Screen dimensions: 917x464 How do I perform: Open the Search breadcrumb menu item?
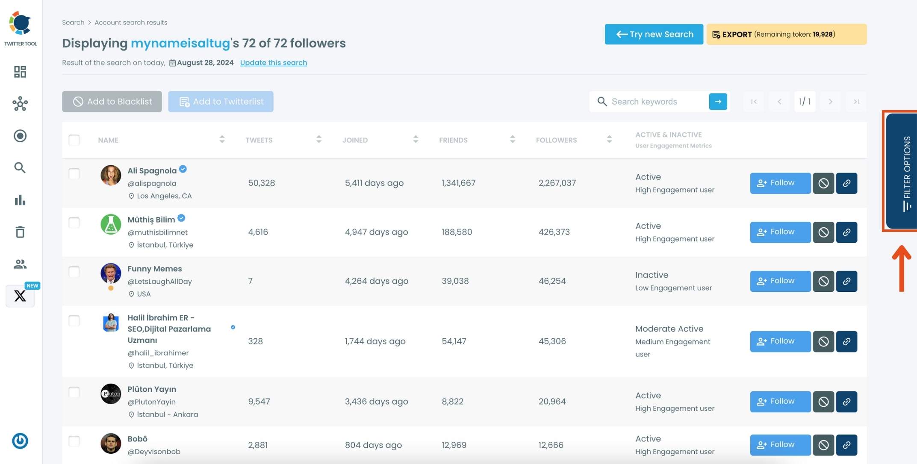tap(73, 22)
